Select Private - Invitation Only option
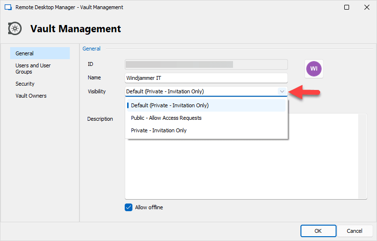The image size is (377, 241). (x=206, y=130)
